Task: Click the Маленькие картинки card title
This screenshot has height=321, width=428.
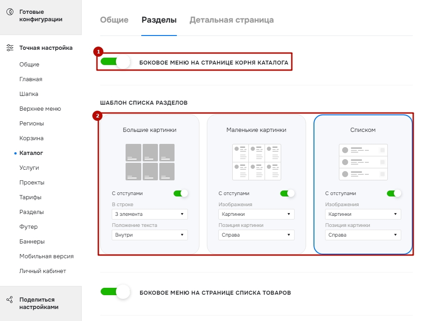Action: [256, 130]
